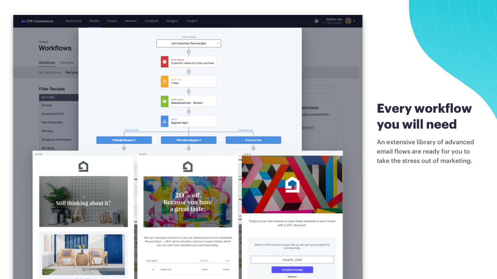Click plus node below Stop When step
This screenshot has height=279, width=497.
click(189, 72)
